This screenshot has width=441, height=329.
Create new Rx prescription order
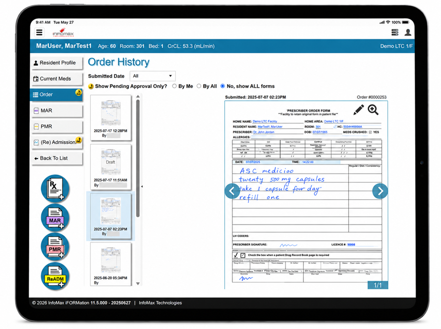pyautogui.click(x=55, y=189)
